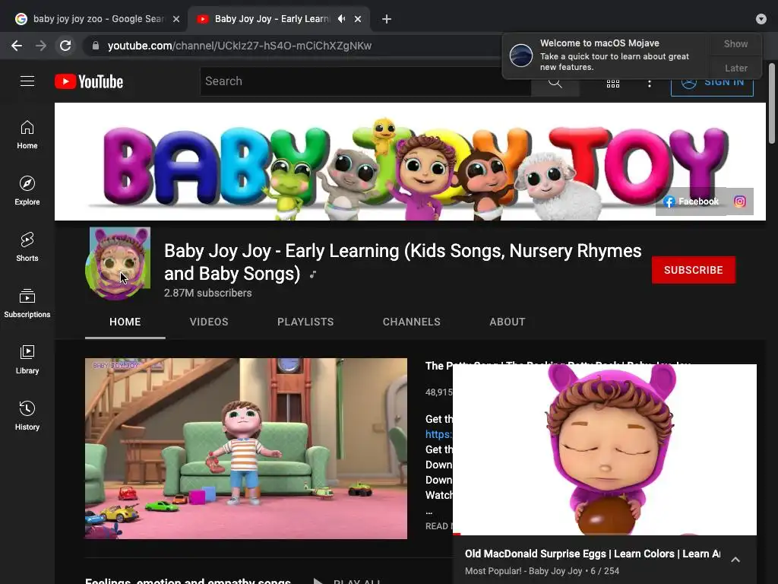778x584 pixels.
Task: Open History in the sidebar
Action: (x=27, y=416)
